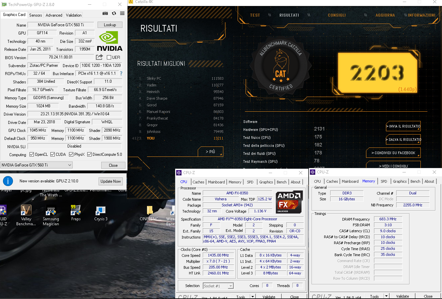This screenshot has width=442, height=299.
Task: Click Validate in CPU-Z CPU window
Action: tap(269, 297)
